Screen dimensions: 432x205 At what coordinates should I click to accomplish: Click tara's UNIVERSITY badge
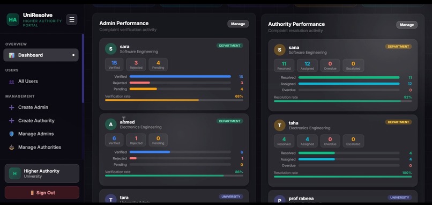click(x=231, y=197)
